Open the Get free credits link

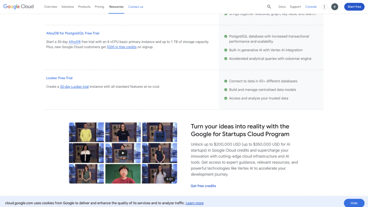coord(203,186)
